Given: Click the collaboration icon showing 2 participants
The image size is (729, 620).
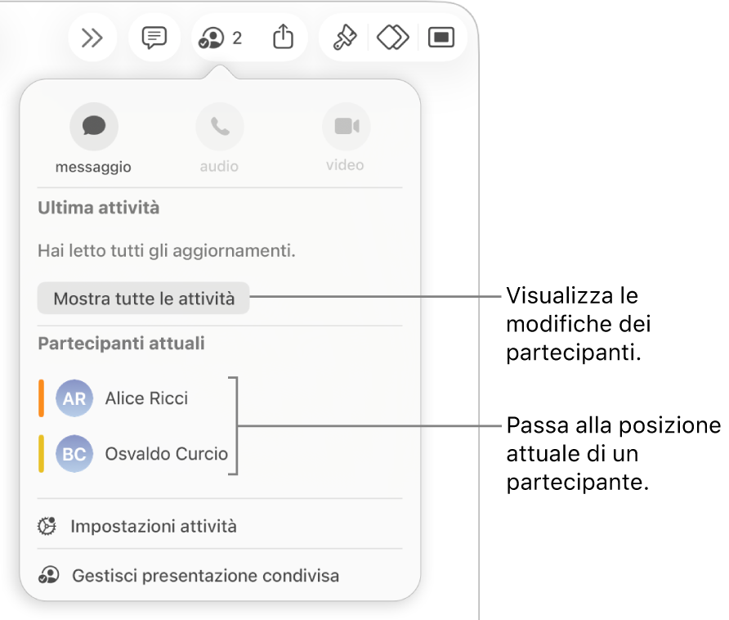Looking at the screenshot, I should pyautogui.click(x=212, y=38).
